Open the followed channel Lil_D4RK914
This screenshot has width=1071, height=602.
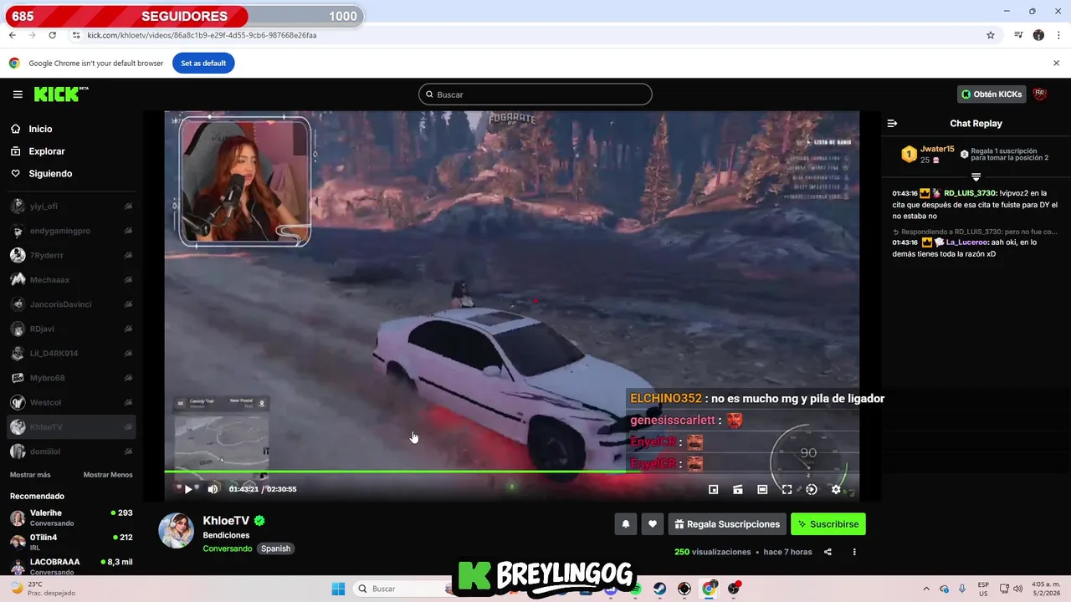(71, 354)
